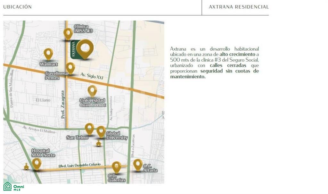The height and width of the screenshot is (194, 328).
Task: Click the Omni MLS logo
Action: (x=14, y=186)
